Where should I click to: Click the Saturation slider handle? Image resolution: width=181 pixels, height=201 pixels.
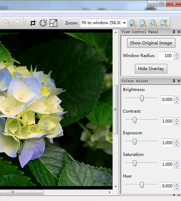click(x=135, y=163)
